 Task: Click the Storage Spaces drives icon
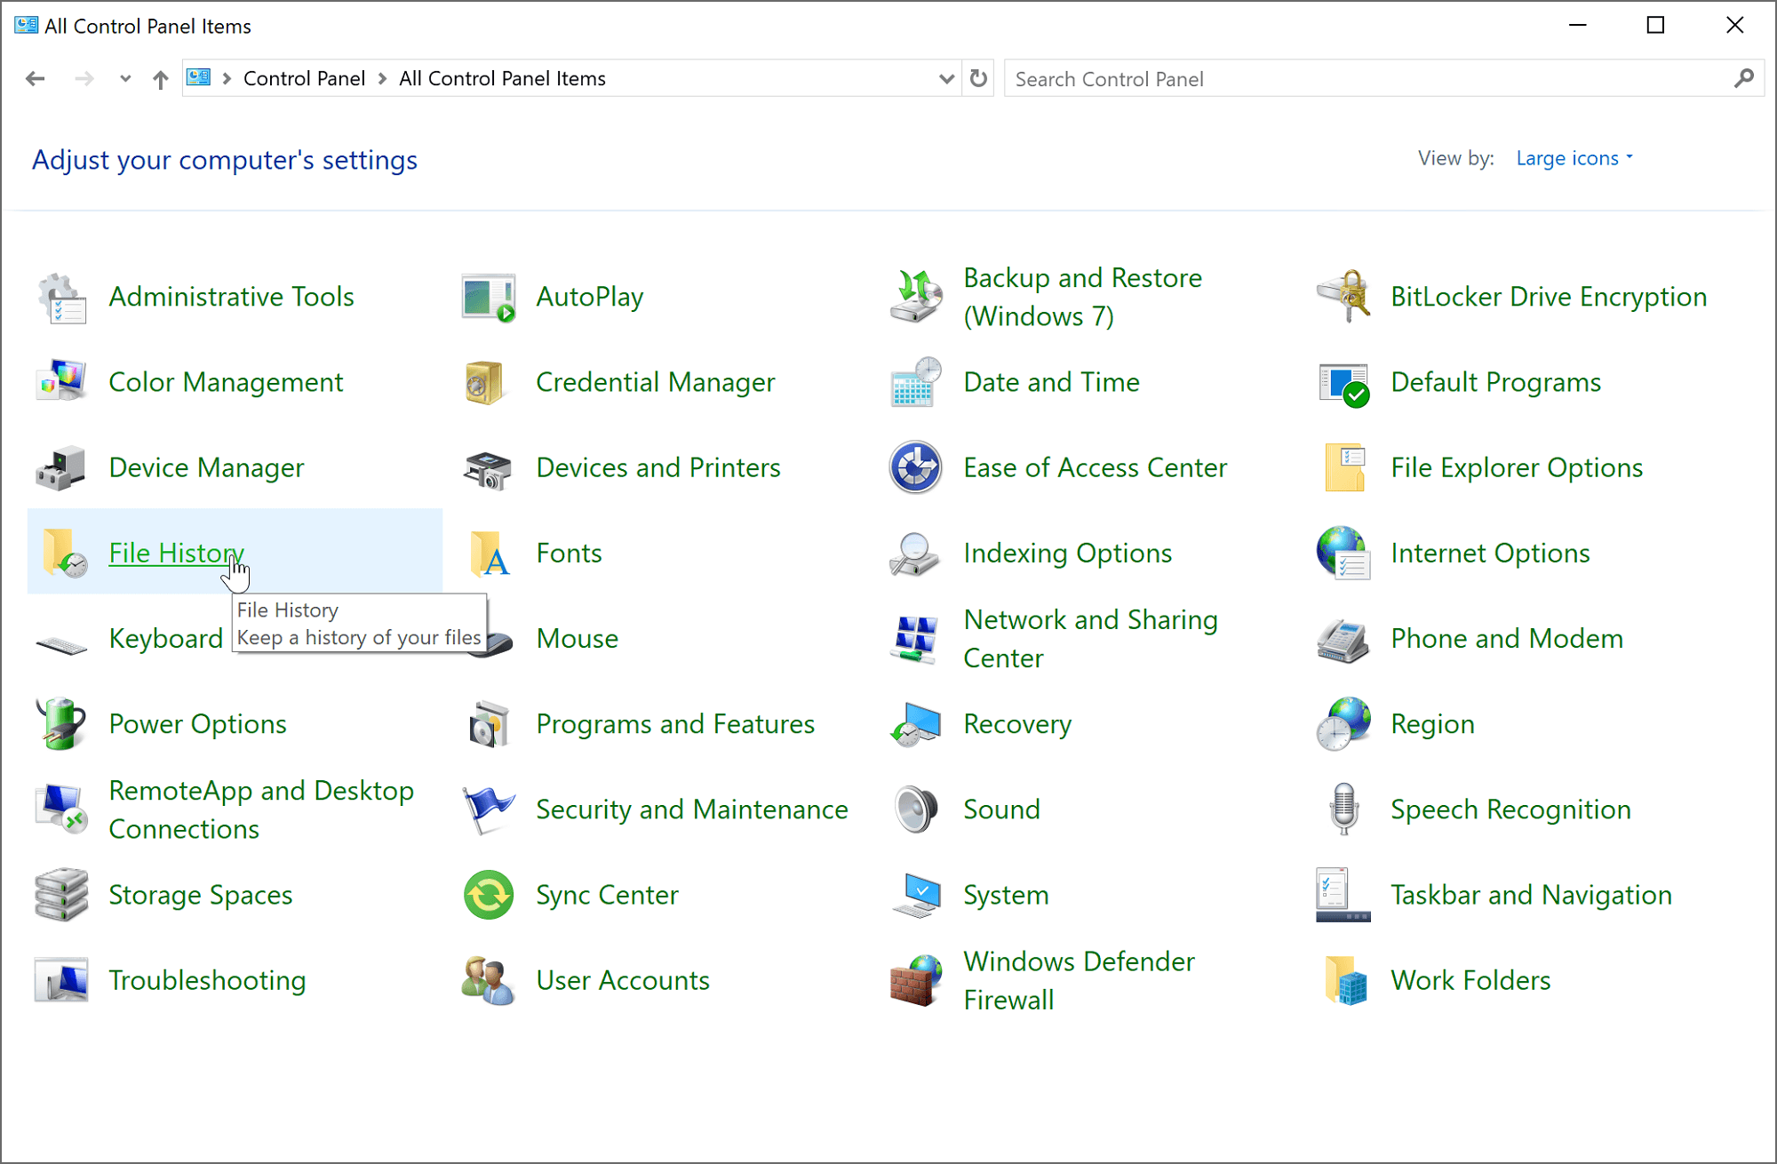[x=61, y=895]
